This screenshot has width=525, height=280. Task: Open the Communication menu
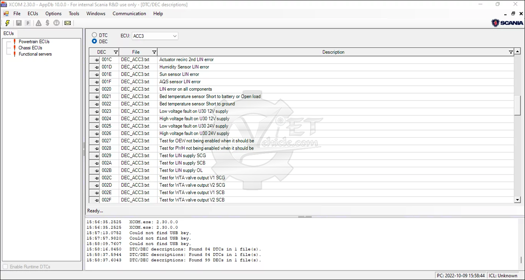[129, 13]
